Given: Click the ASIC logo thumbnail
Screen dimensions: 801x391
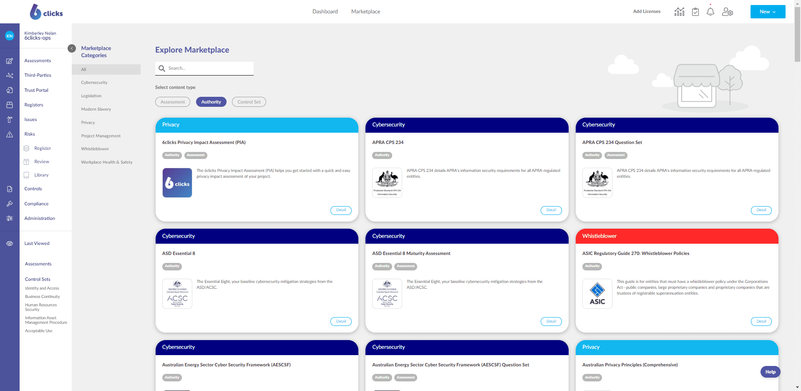Looking at the screenshot, I should click(x=597, y=294).
